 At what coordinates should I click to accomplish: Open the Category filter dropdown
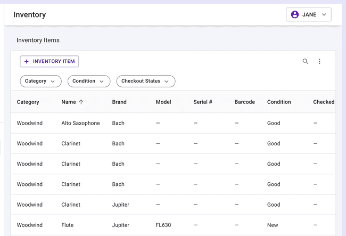pyautogui.click(x=40, y=81)
